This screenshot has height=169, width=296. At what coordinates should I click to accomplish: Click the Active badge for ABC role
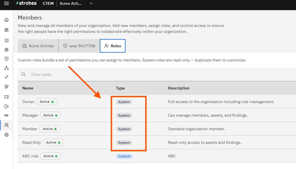(50, 156)
